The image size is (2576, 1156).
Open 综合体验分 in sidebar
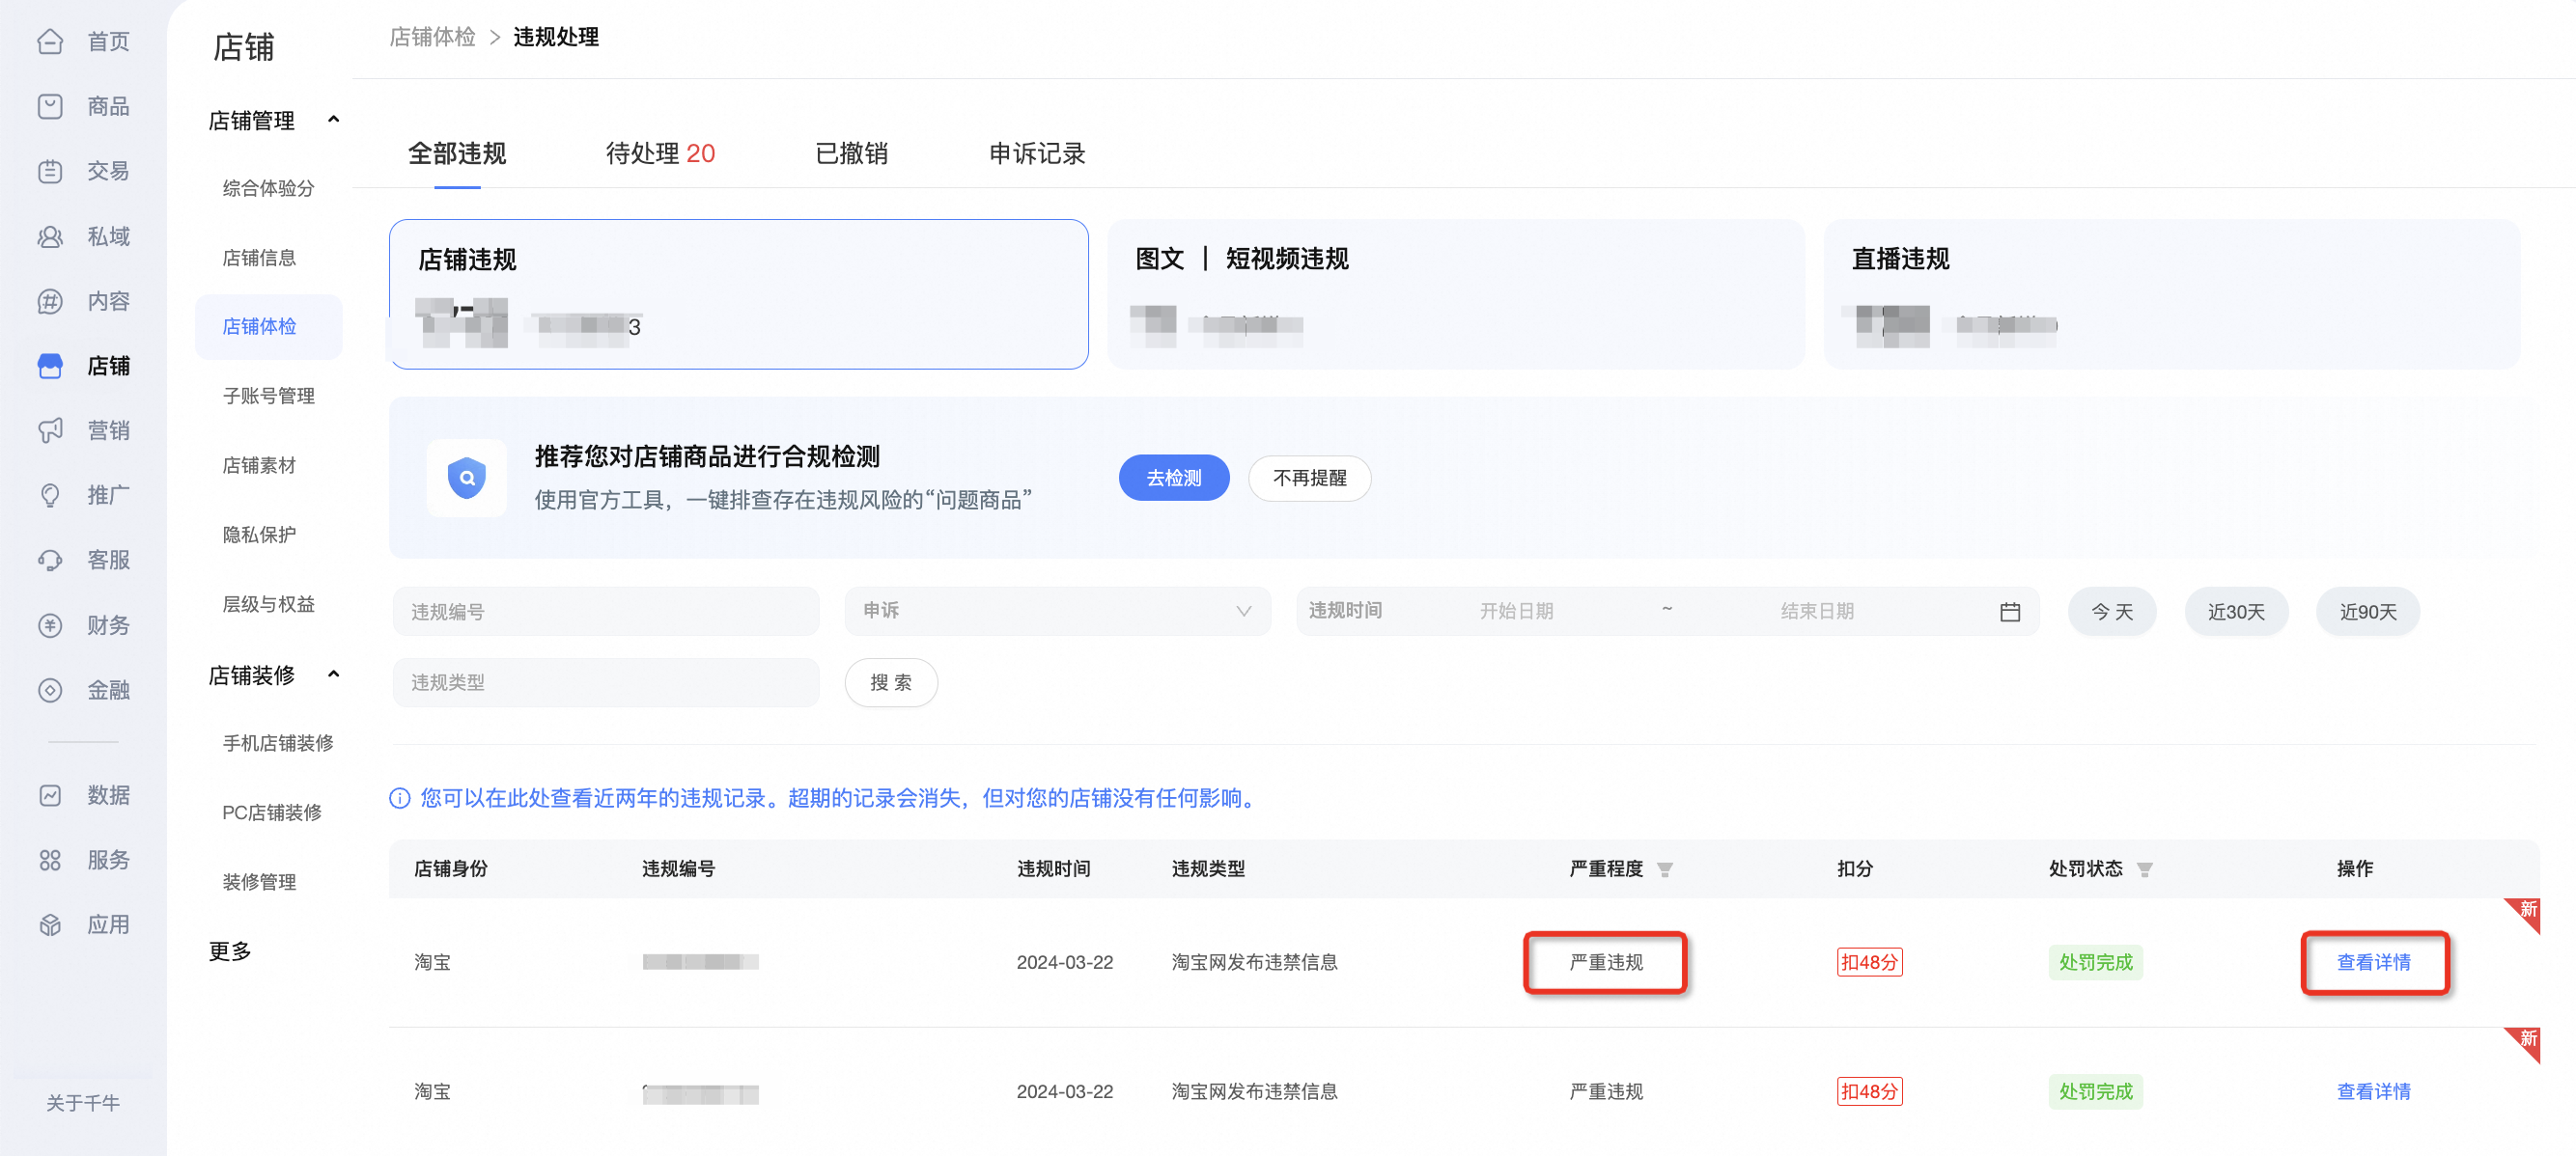[268, 188]
